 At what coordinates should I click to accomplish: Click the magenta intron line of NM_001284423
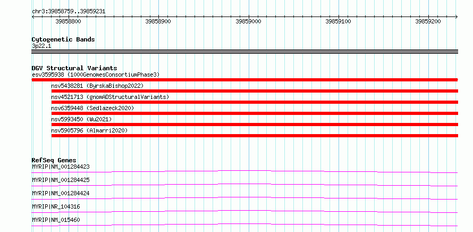coord(244,171)
